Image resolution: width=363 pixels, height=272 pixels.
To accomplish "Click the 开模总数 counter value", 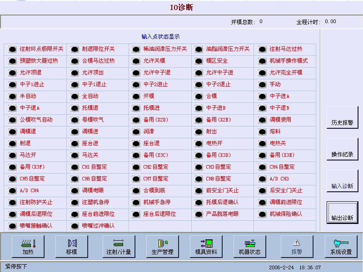I will (x=261, y=21).
